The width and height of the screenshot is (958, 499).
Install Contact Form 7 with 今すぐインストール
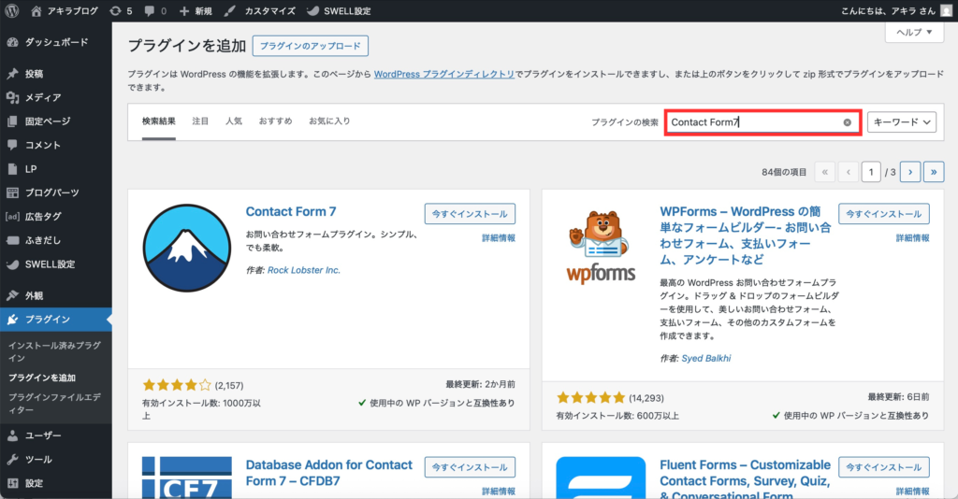470,214
